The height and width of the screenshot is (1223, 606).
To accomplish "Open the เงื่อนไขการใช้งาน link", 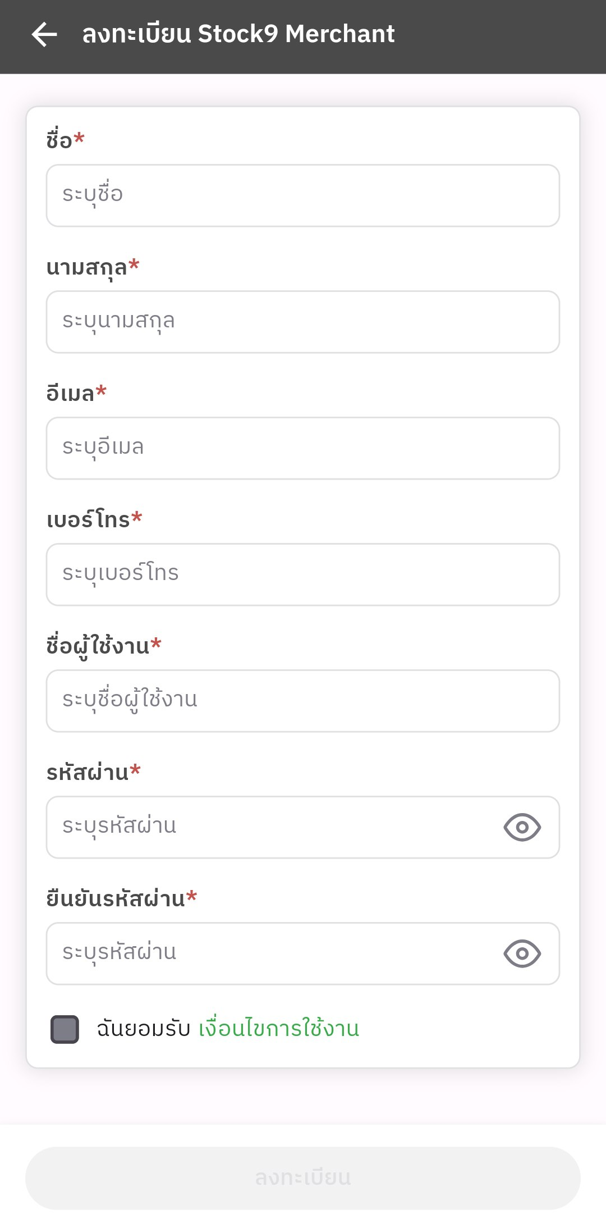I will click(279, 1029).
